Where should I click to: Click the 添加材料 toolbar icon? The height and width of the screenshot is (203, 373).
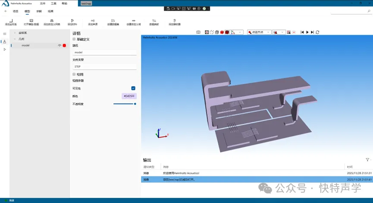click(72, 21)
